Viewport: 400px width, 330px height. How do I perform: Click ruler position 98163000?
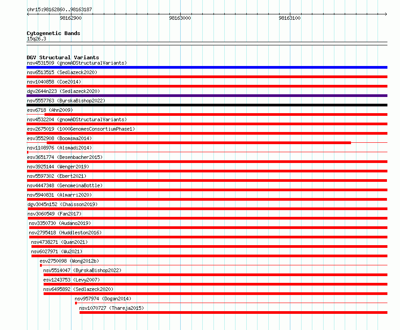(180, 18)
